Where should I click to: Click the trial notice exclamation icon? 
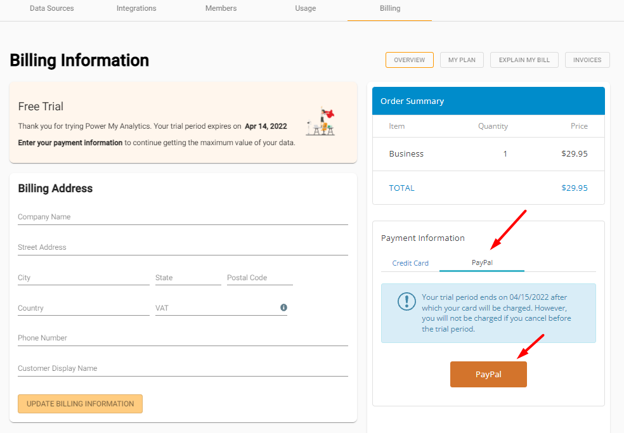tap(406, 301)
